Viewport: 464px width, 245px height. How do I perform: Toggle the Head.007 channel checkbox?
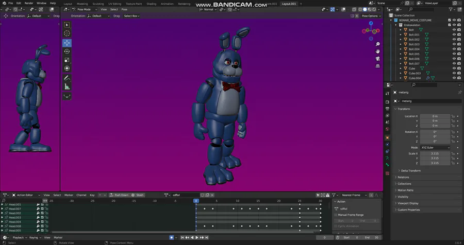(x=42, y=209)
